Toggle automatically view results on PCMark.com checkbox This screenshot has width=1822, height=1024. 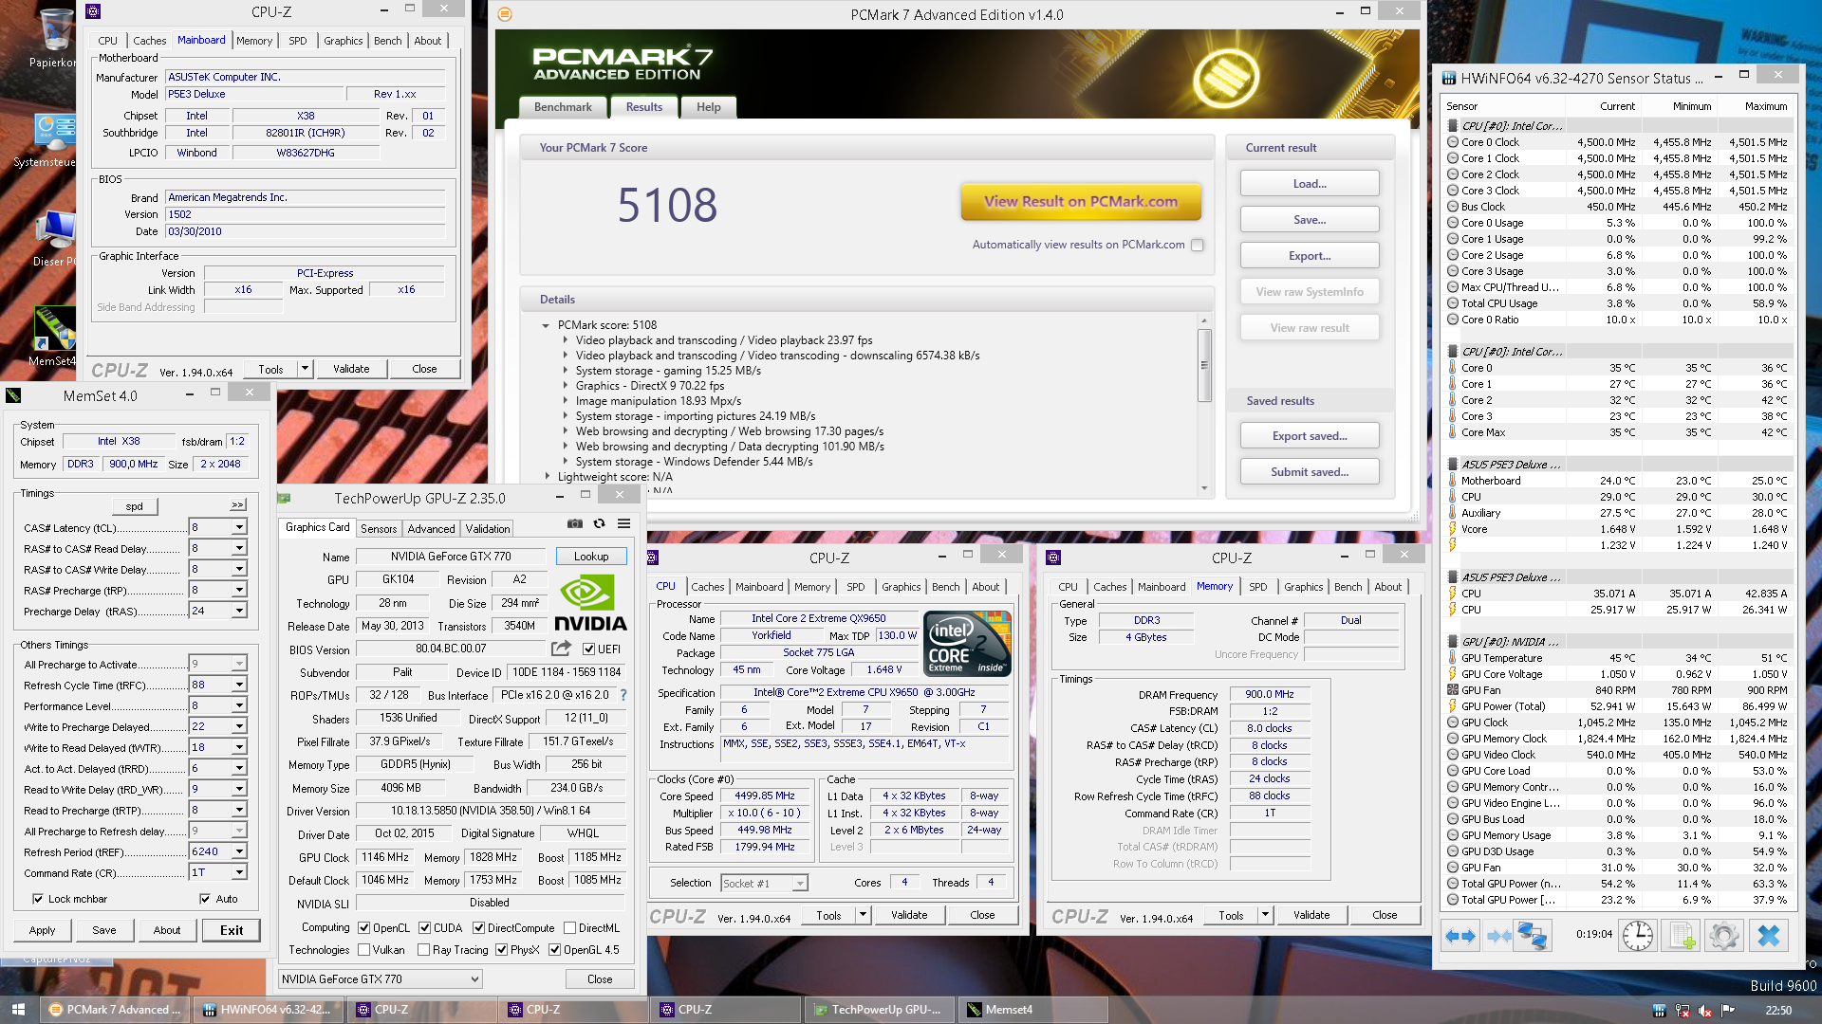[x=1198, y=245]
